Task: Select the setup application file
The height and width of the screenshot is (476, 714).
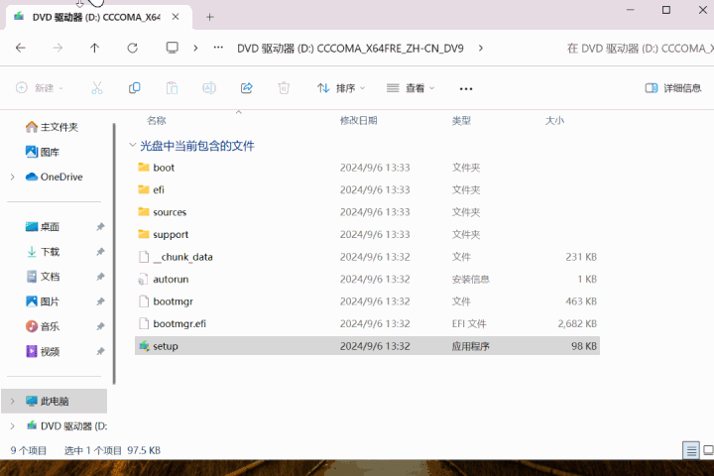Action: (367, 346)
